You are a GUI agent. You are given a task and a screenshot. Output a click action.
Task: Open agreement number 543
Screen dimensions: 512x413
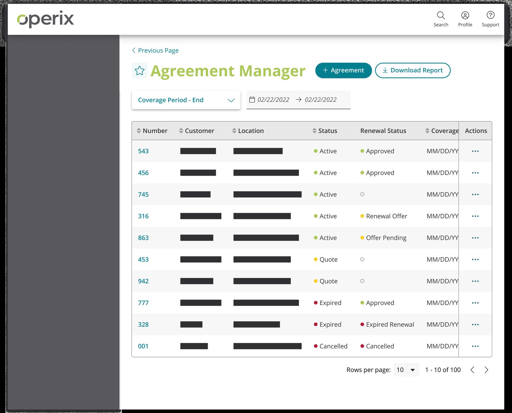[x=143, y=151]
